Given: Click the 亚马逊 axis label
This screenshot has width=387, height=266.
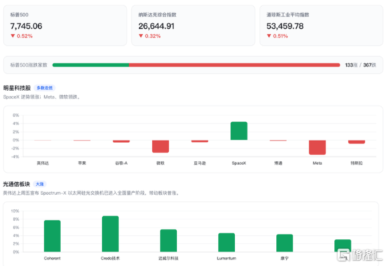Looking at the screenshot, I should 200,163.
